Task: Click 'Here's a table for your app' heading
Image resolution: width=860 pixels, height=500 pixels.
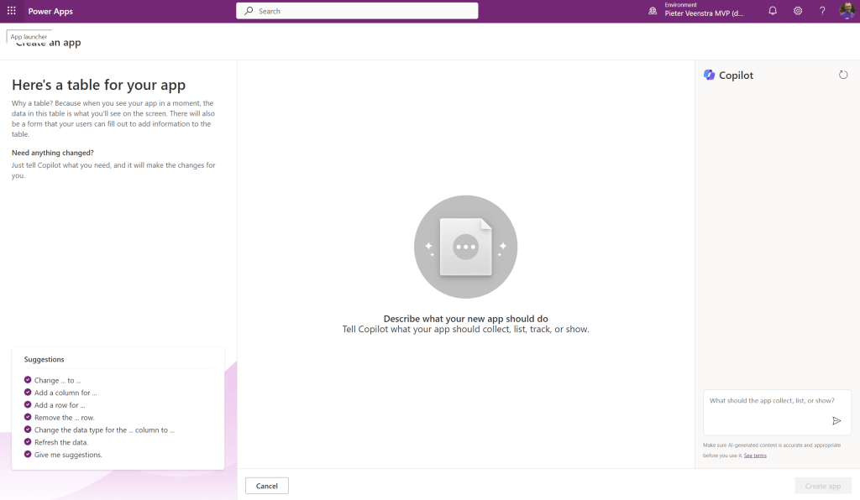Action: 99,85
